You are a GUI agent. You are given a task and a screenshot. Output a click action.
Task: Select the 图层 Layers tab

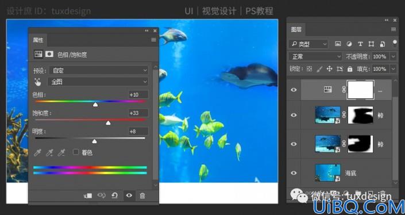[x=296, y=29]
